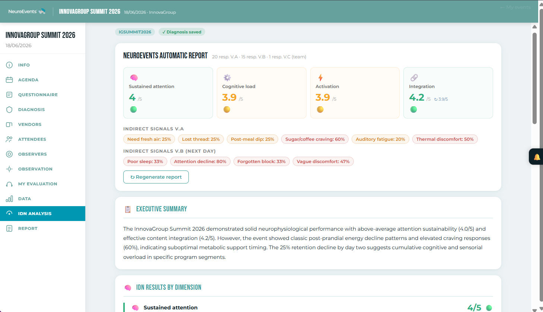
Task: Click the Report document icon
Action: [9, 228]
